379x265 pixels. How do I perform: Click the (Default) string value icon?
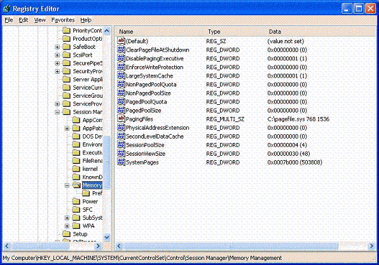[x=121, y=41]
